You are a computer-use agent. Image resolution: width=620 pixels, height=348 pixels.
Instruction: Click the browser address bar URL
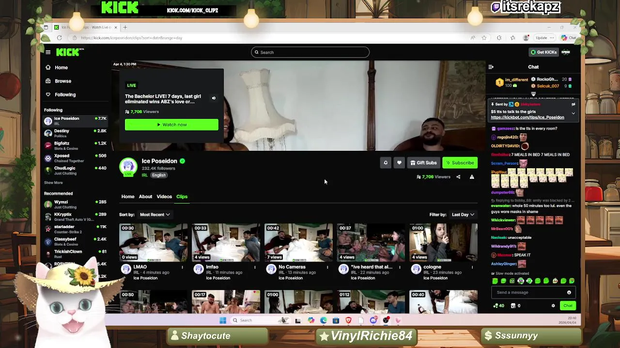pyautogui.click(x=131, y=38)
